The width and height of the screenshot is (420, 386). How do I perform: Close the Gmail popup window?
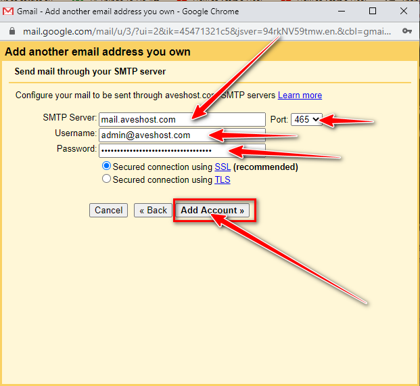click(x=404, y=12)
